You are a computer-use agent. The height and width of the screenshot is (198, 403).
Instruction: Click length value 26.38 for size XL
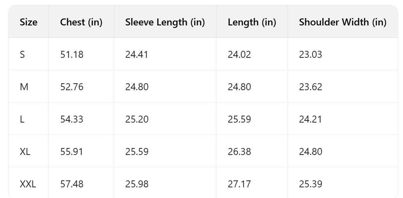(x=239, y=152)
